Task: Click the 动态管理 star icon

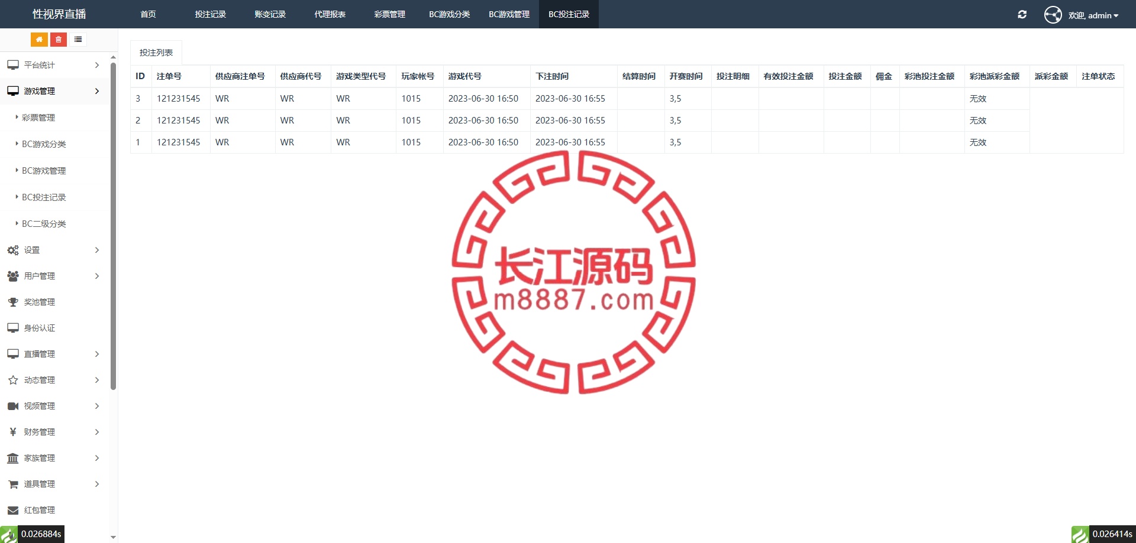Action: (13, 380)
